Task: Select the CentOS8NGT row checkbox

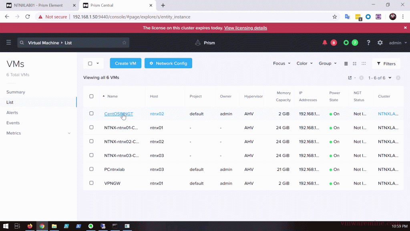Action: 91,113
